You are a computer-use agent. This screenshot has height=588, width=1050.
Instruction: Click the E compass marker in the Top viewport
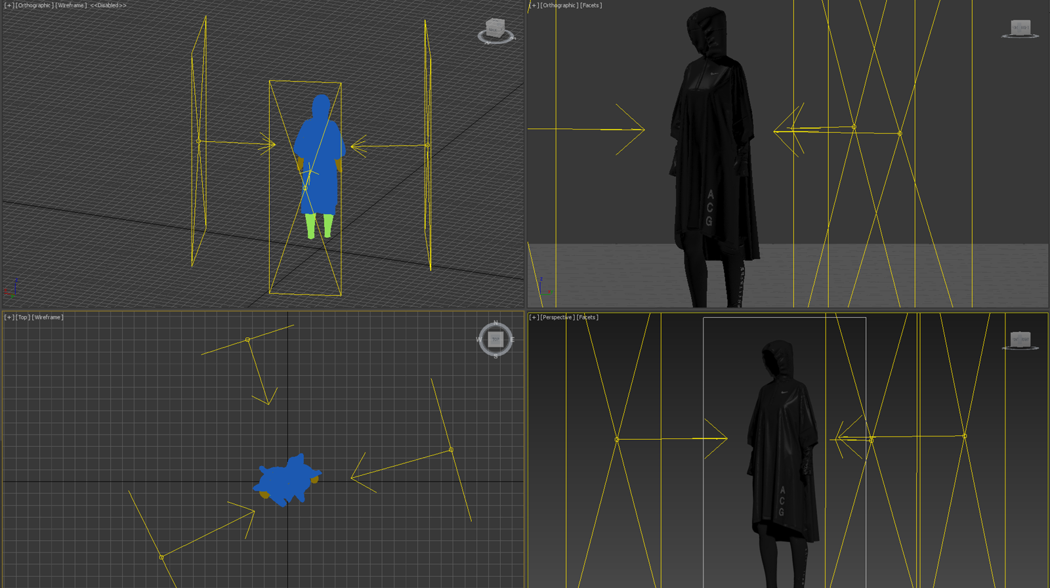pyautogui.click(x=512, y=339)
